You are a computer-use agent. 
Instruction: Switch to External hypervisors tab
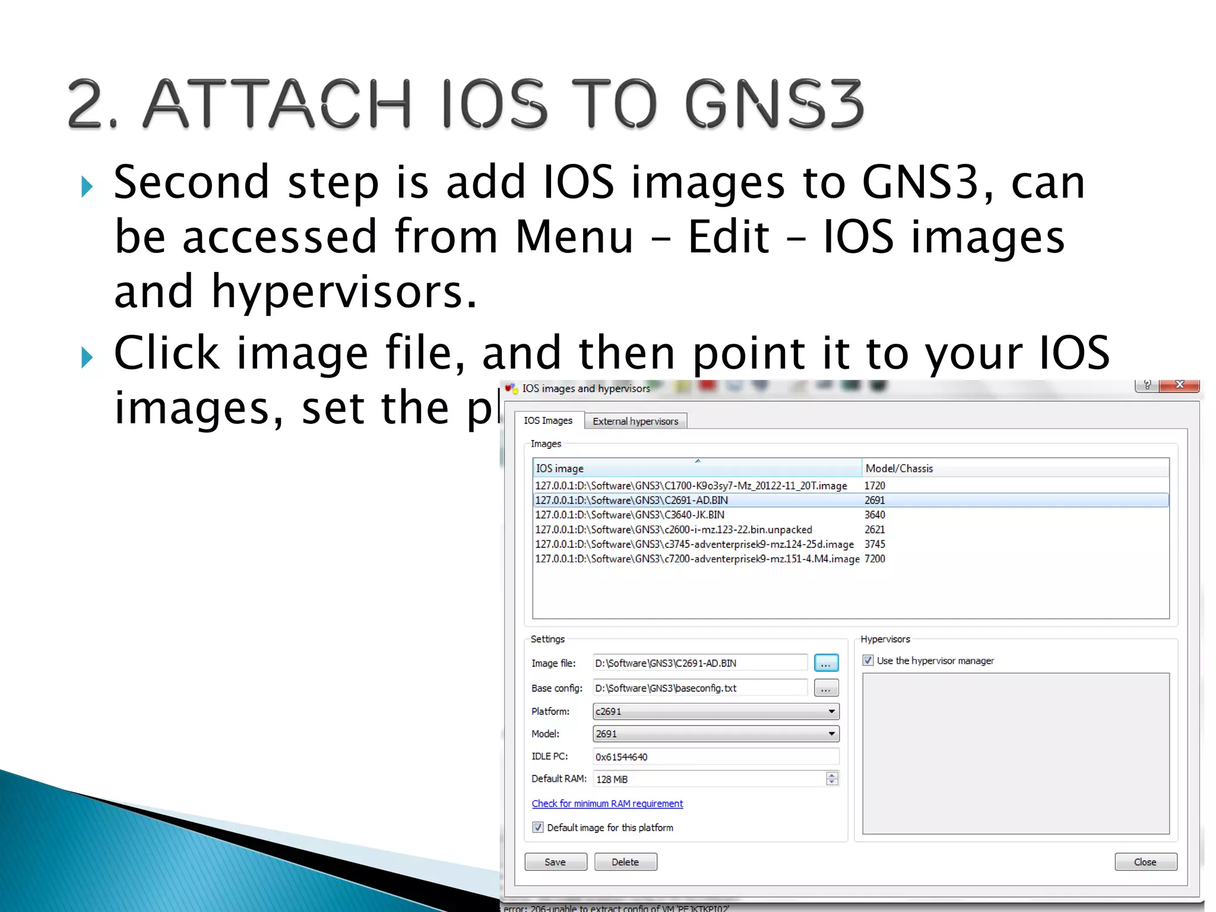pyautogui.click(x=635, y=421)
